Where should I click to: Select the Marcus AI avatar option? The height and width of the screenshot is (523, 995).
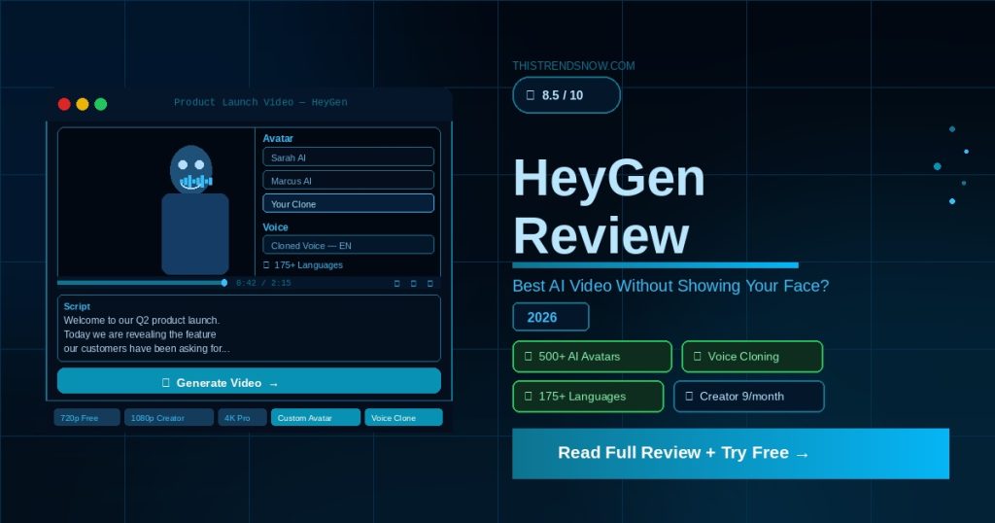click(348, 181)
